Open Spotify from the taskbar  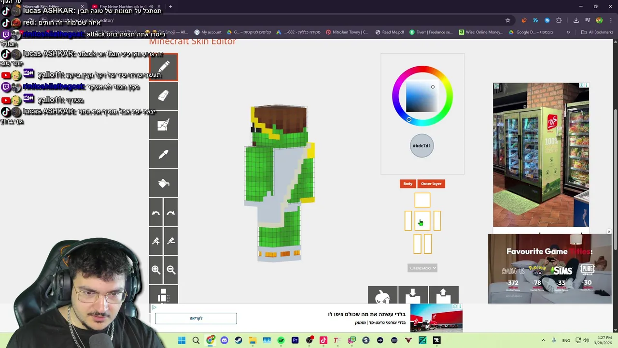point(281,340)
